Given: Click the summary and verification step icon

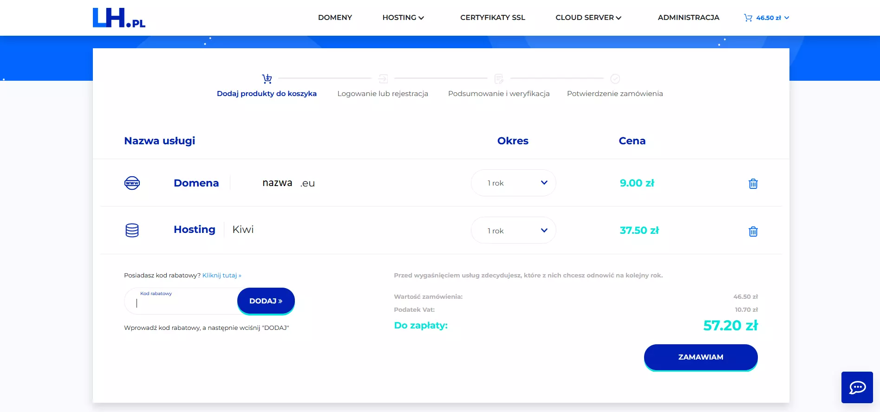Looking at the screenshot, I should [499, 78].
